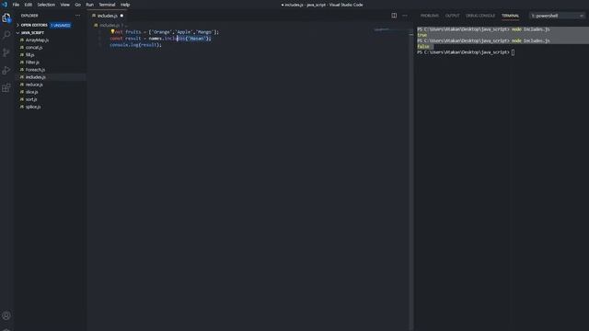Screen dimensions: 589x331
Task: Open Filter.js in the file tree
Action: 32,63
